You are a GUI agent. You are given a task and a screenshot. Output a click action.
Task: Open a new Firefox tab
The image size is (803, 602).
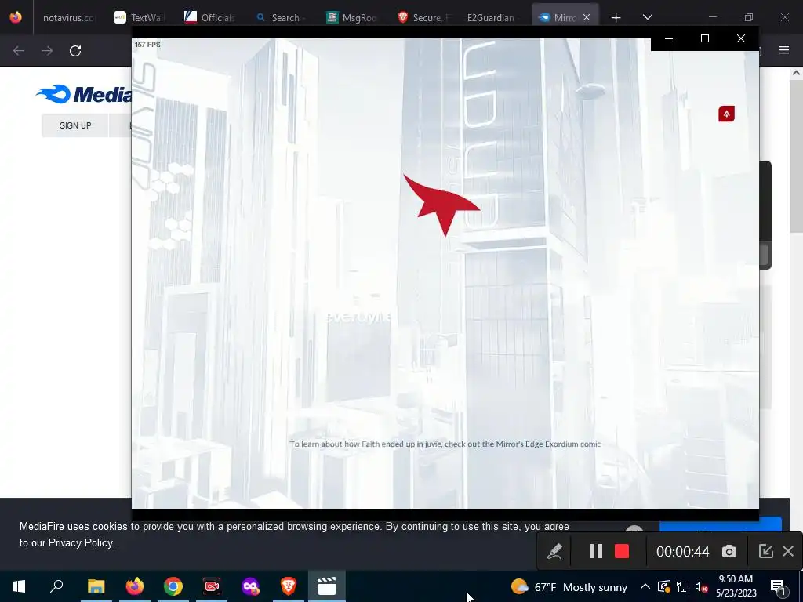[616, 18]
